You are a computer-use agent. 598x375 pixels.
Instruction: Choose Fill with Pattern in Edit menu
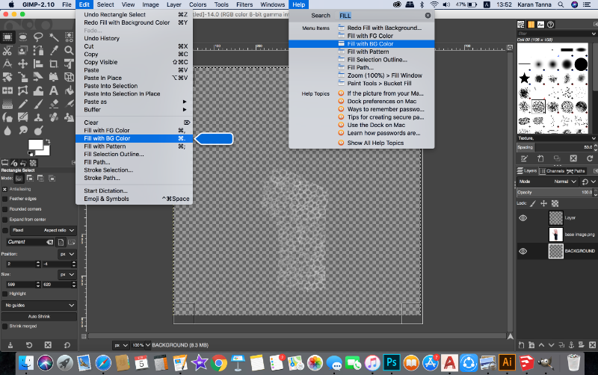tap(135, 146)
